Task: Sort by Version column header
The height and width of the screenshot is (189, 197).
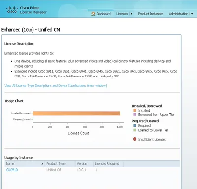Action: pyautogui.click(x=84, y=164)
